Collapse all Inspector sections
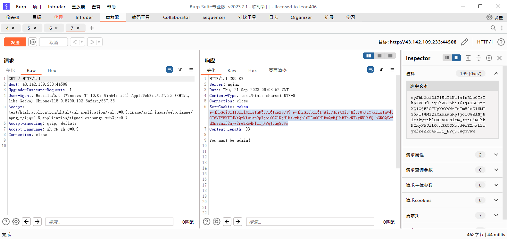507x239 pixels. 478,58
